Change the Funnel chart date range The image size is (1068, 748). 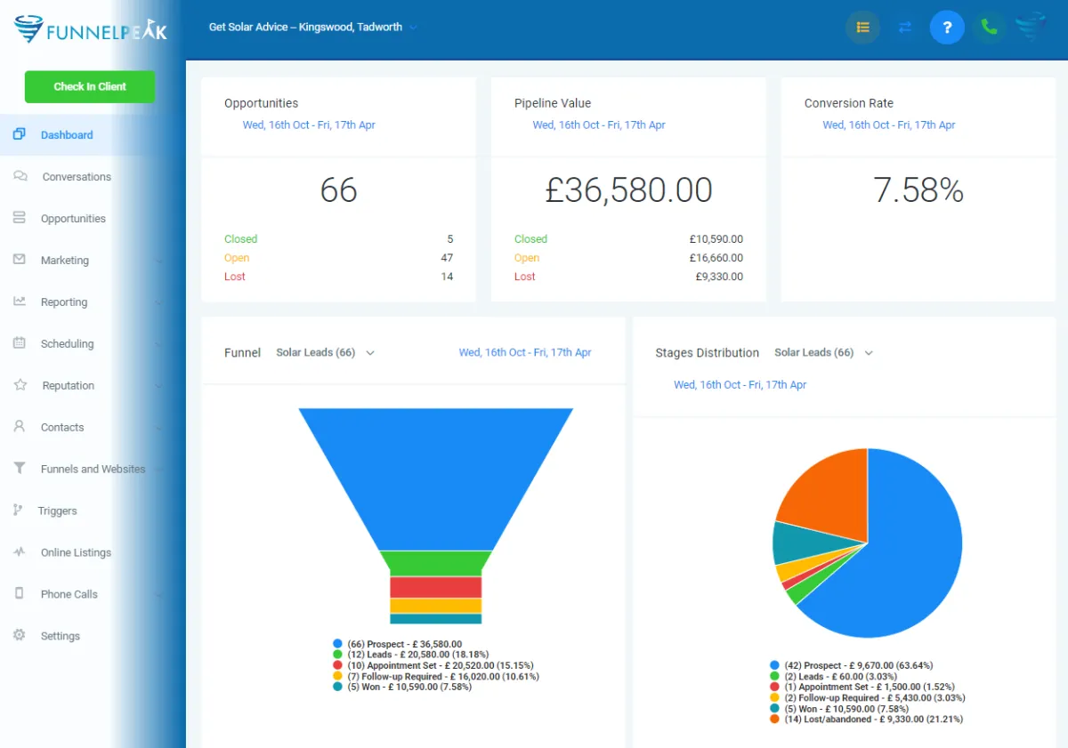tap(525, 353)
